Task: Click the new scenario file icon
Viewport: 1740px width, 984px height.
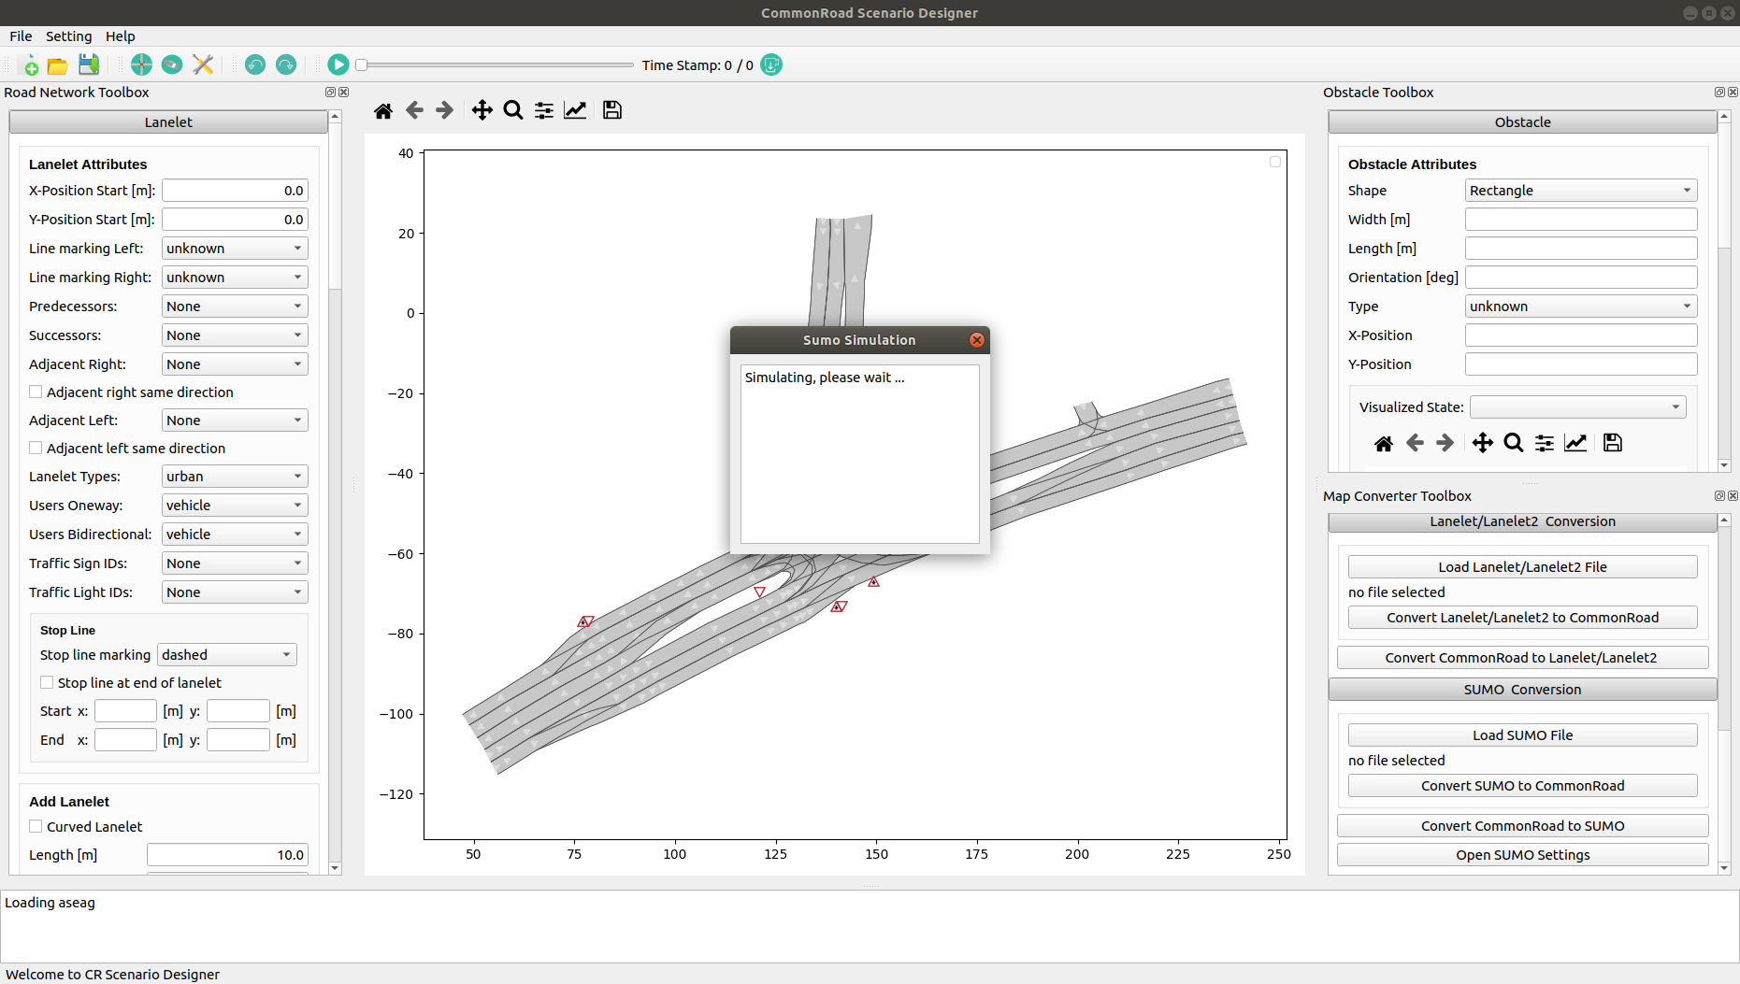Action: click(x=29, y=65)
